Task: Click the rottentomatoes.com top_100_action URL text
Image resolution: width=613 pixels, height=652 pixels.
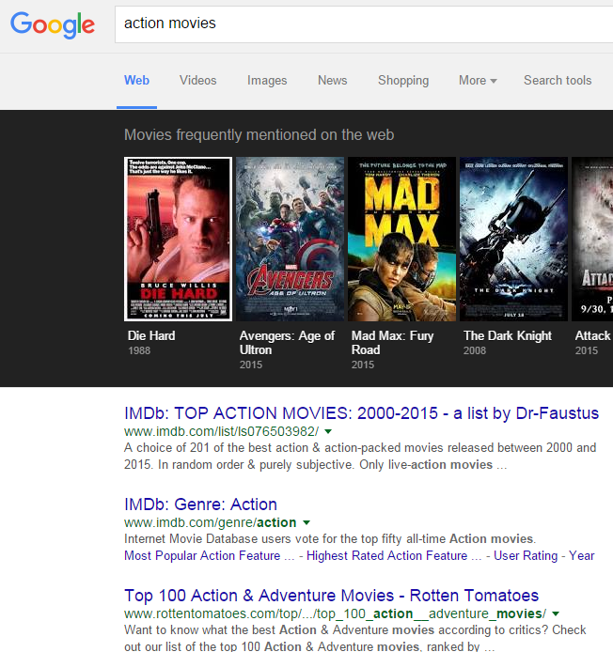Action: [335, 613]
